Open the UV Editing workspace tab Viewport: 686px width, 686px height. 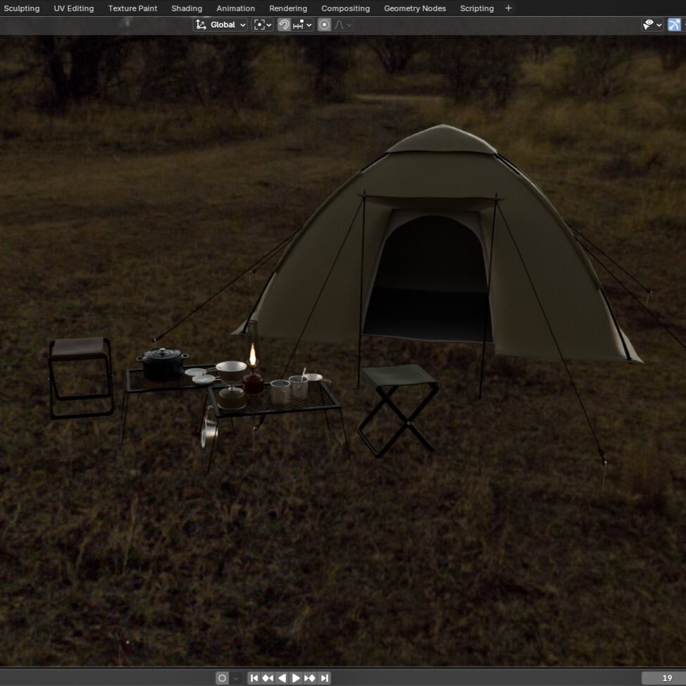point(73,8)
